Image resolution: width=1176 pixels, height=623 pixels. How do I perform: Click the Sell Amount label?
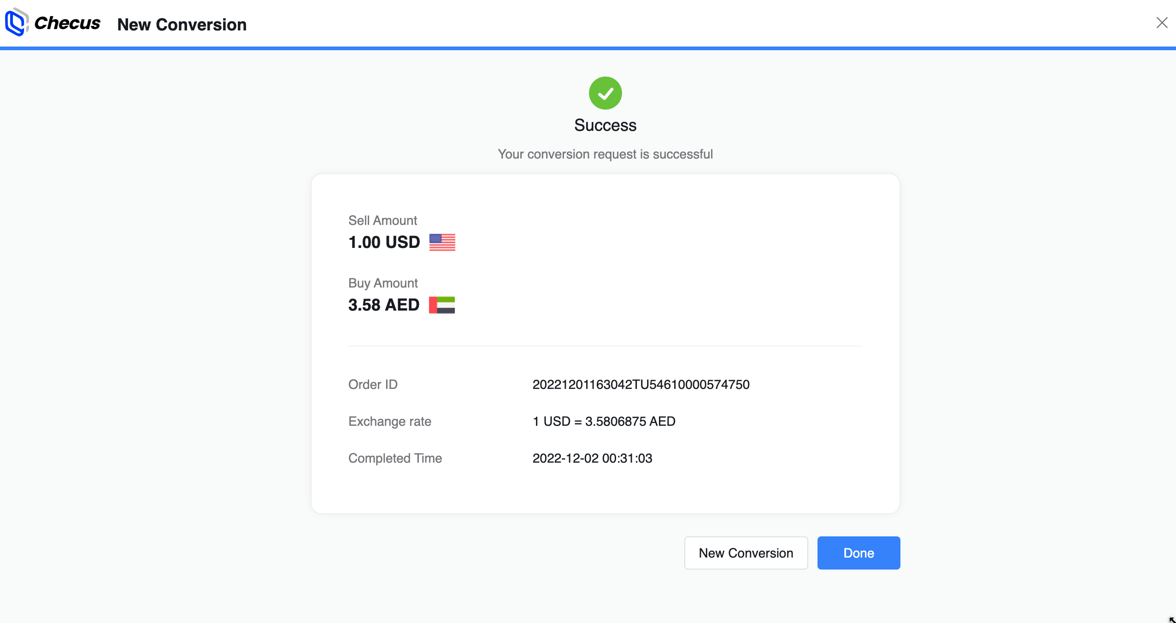[382, 220]
